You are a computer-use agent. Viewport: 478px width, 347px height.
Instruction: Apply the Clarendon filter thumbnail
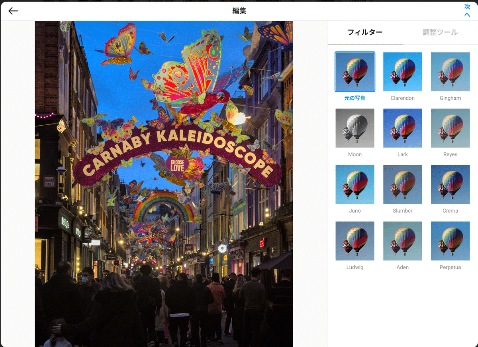[x=403, y=72]
